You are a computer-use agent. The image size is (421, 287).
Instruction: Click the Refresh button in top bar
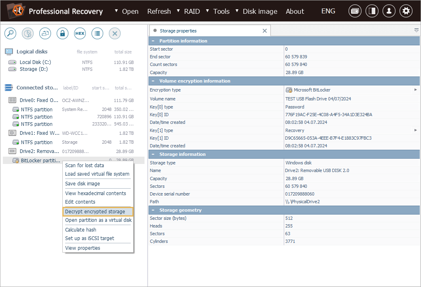pyautogui.click(x=159, y=11)
